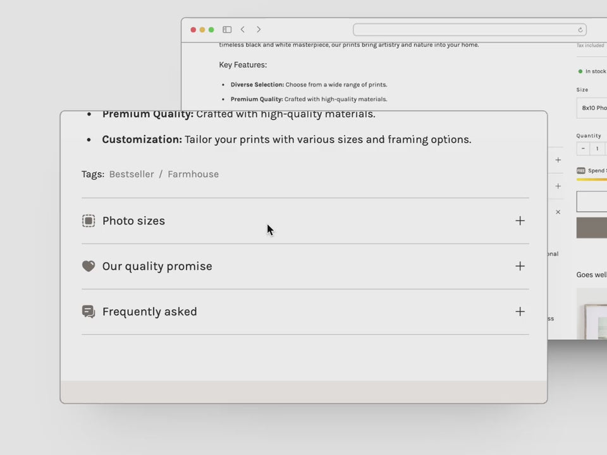Viewport: 607px width, 455px height.
Task: Open the Farmhouse tag link
Action: pyautogui.click(x=193, y=174)
